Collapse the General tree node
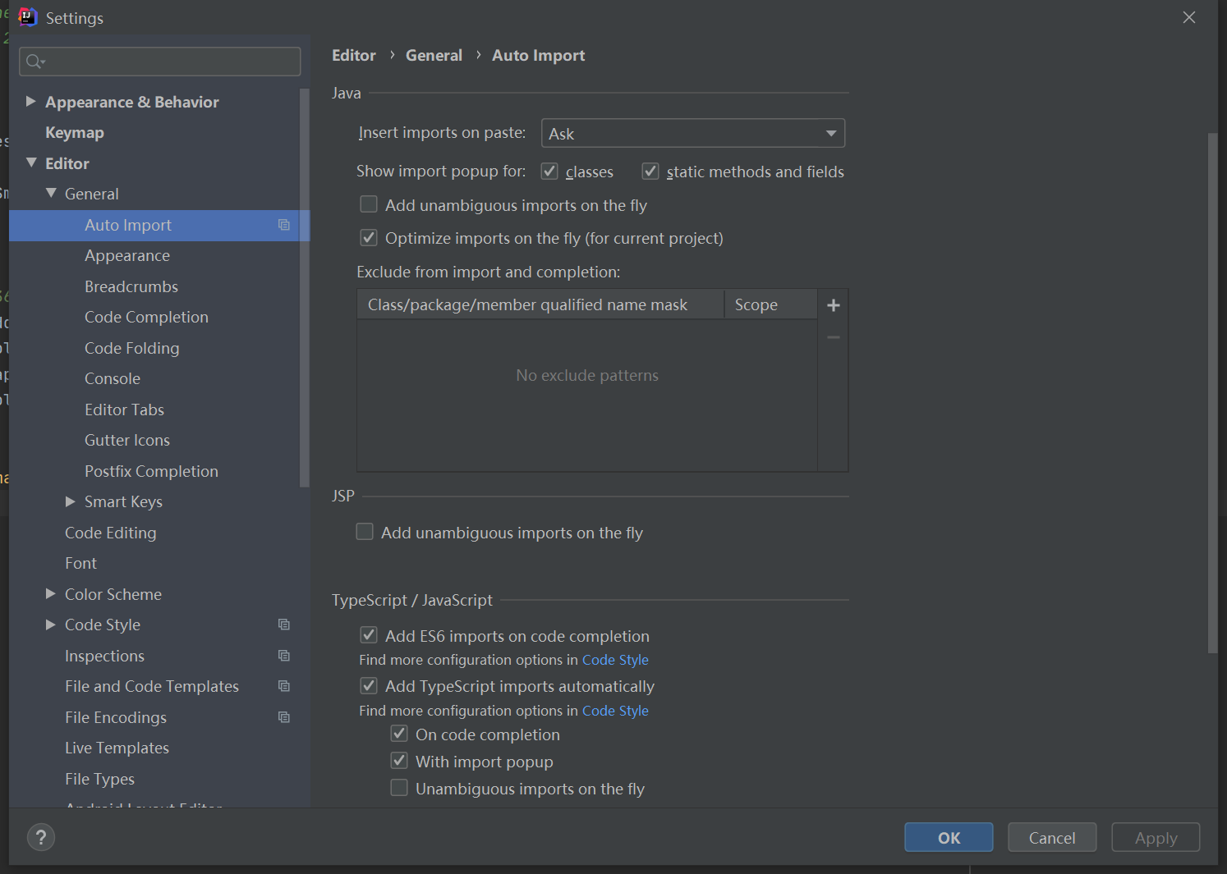 coord(51,193)
